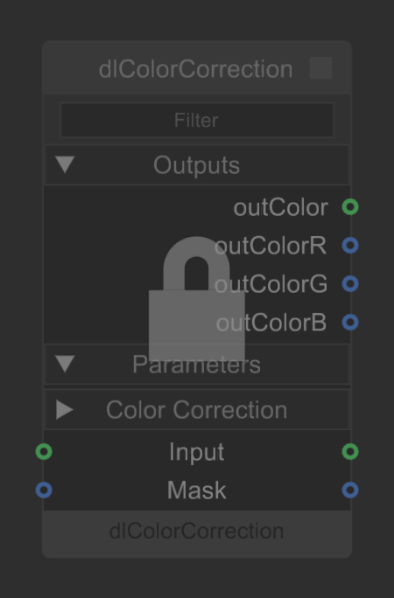Click the outColorR blue output port
This screenshot has width=394, height=598.
350,245
